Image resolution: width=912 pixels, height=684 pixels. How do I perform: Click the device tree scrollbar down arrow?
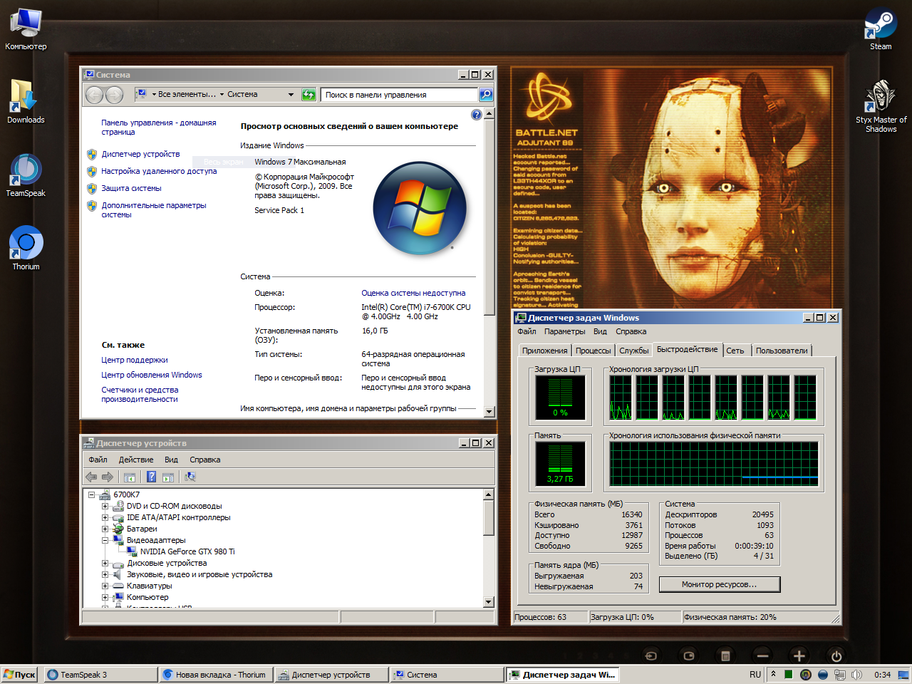pyautogui.click(x=489, y=602)
